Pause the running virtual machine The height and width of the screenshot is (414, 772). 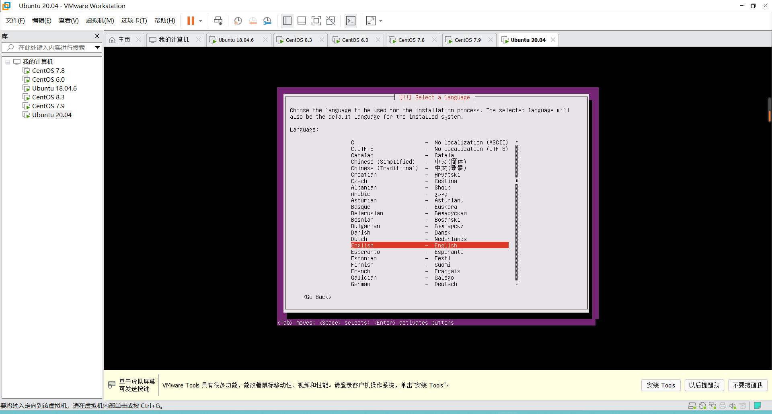191,21
